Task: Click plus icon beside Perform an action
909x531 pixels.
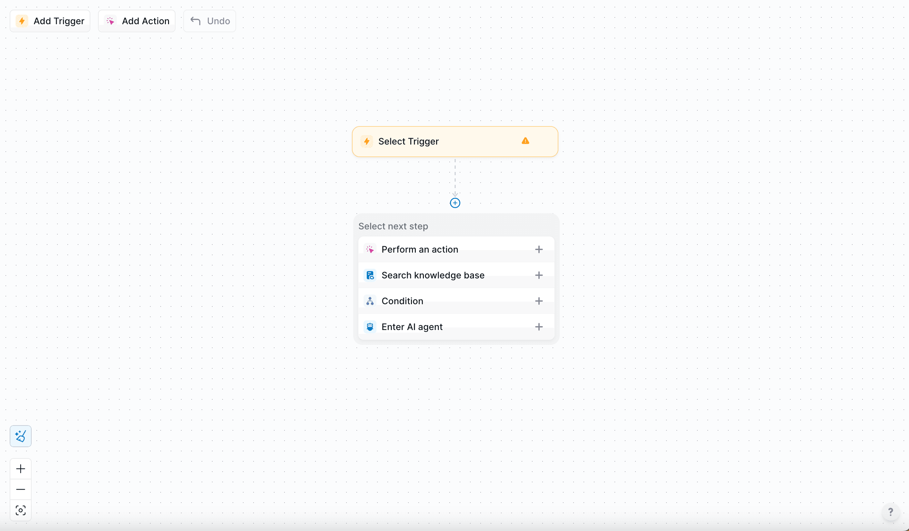Action: click(x=539, y=249)
